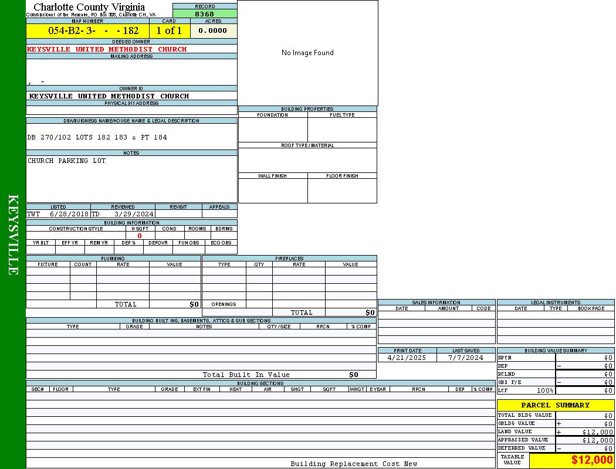616x469 pixels.
Task: Click the red deeded owner name
Action: coord(107,49)
